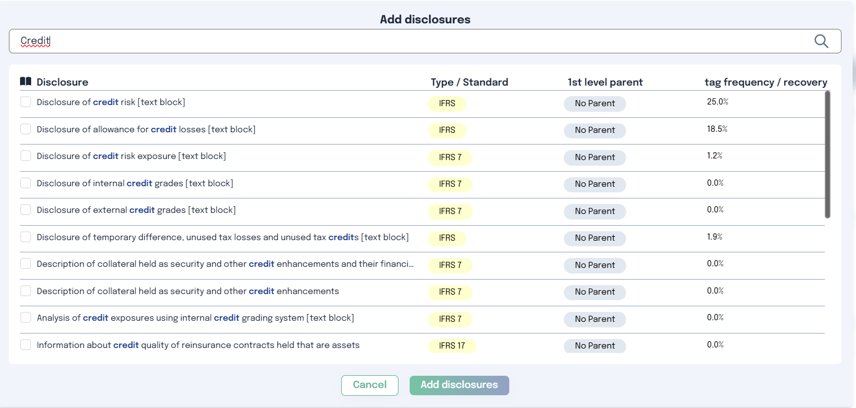Click the IFRS 7 badge on credit risk exposure
The image size is (856, 408).
pyautogui.click(x=450, y=157)
